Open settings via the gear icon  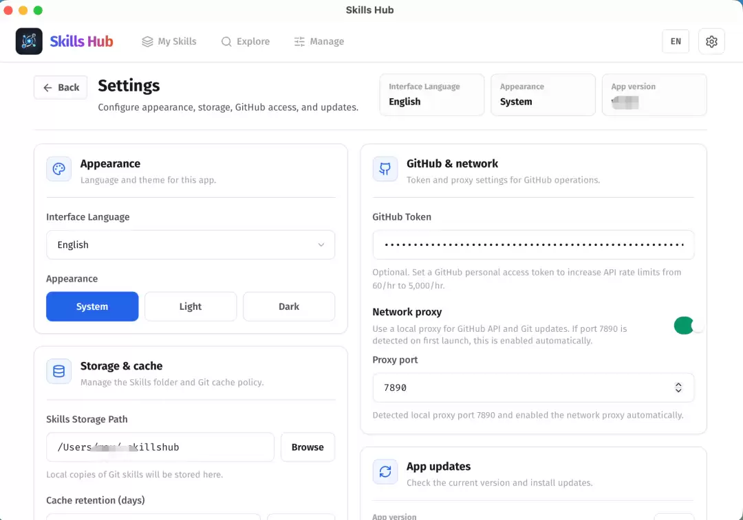coord(711,41)
